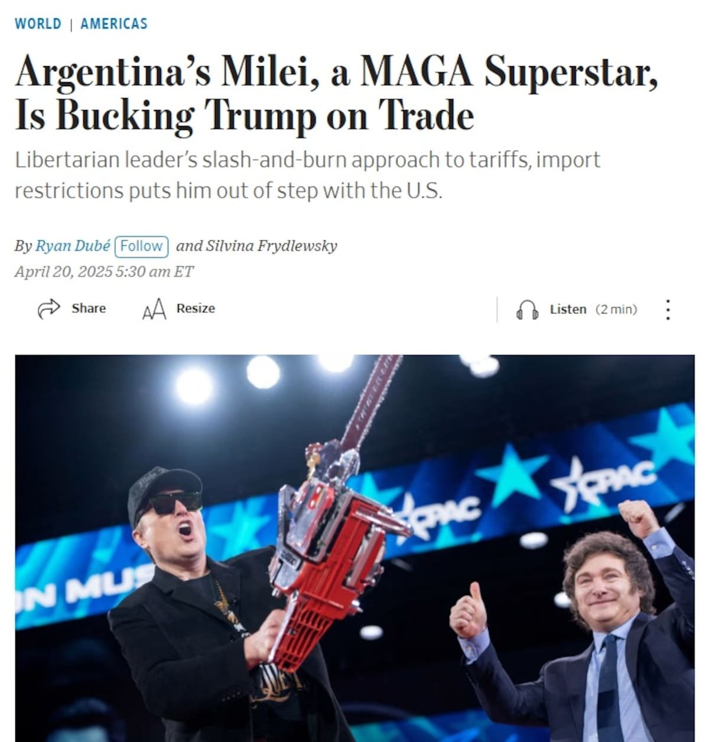Click the headphones listen icon

527,310
